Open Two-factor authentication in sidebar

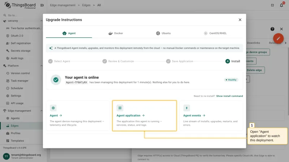tap(24, 28)
